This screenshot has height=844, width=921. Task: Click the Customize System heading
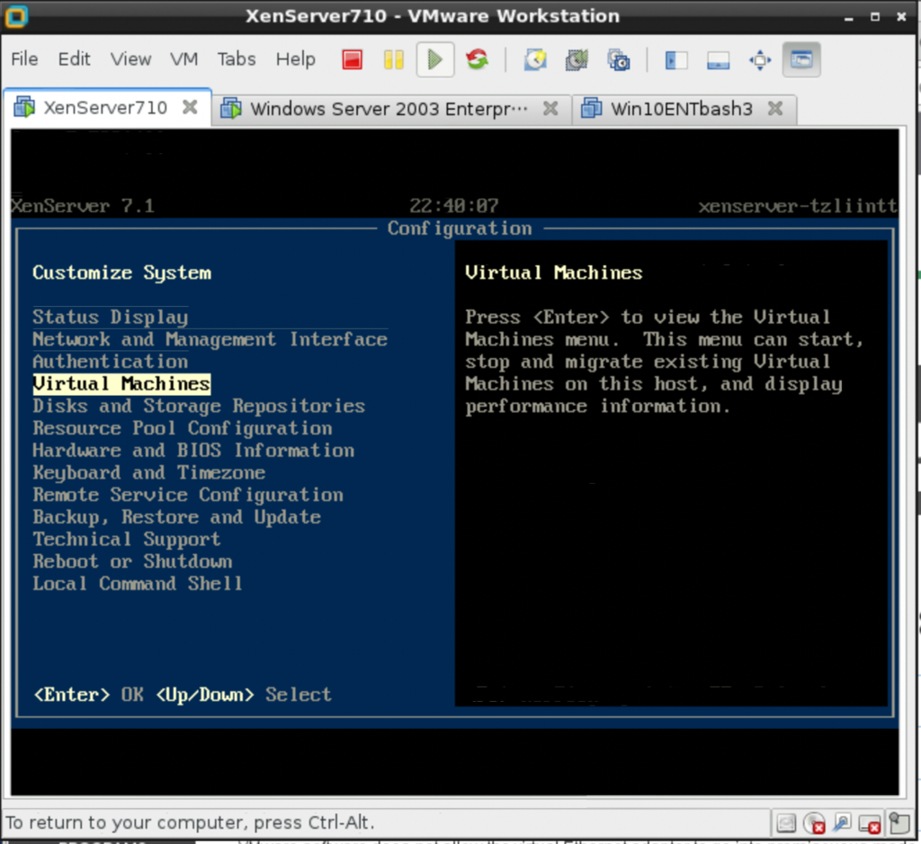(121, 273)
